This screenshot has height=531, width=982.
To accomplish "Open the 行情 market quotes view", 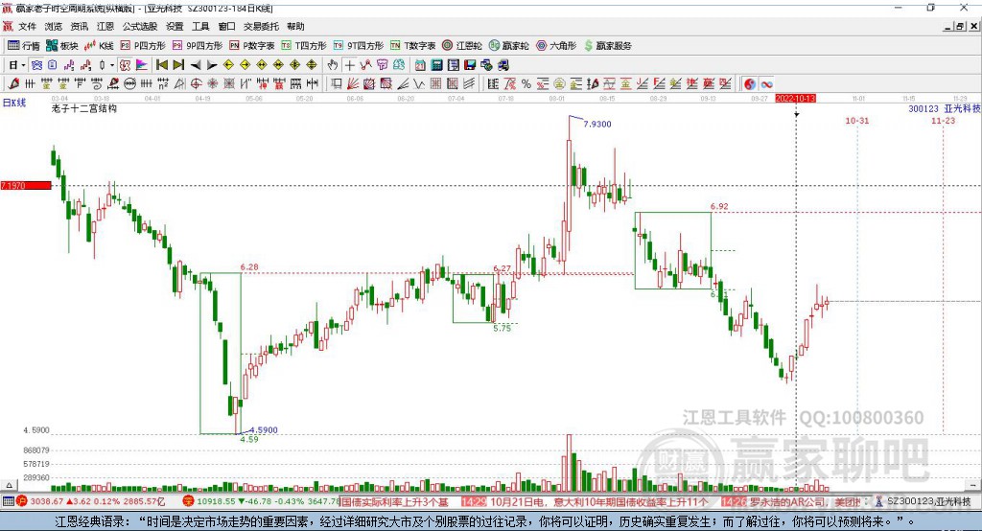I will [x=24, y=46].
